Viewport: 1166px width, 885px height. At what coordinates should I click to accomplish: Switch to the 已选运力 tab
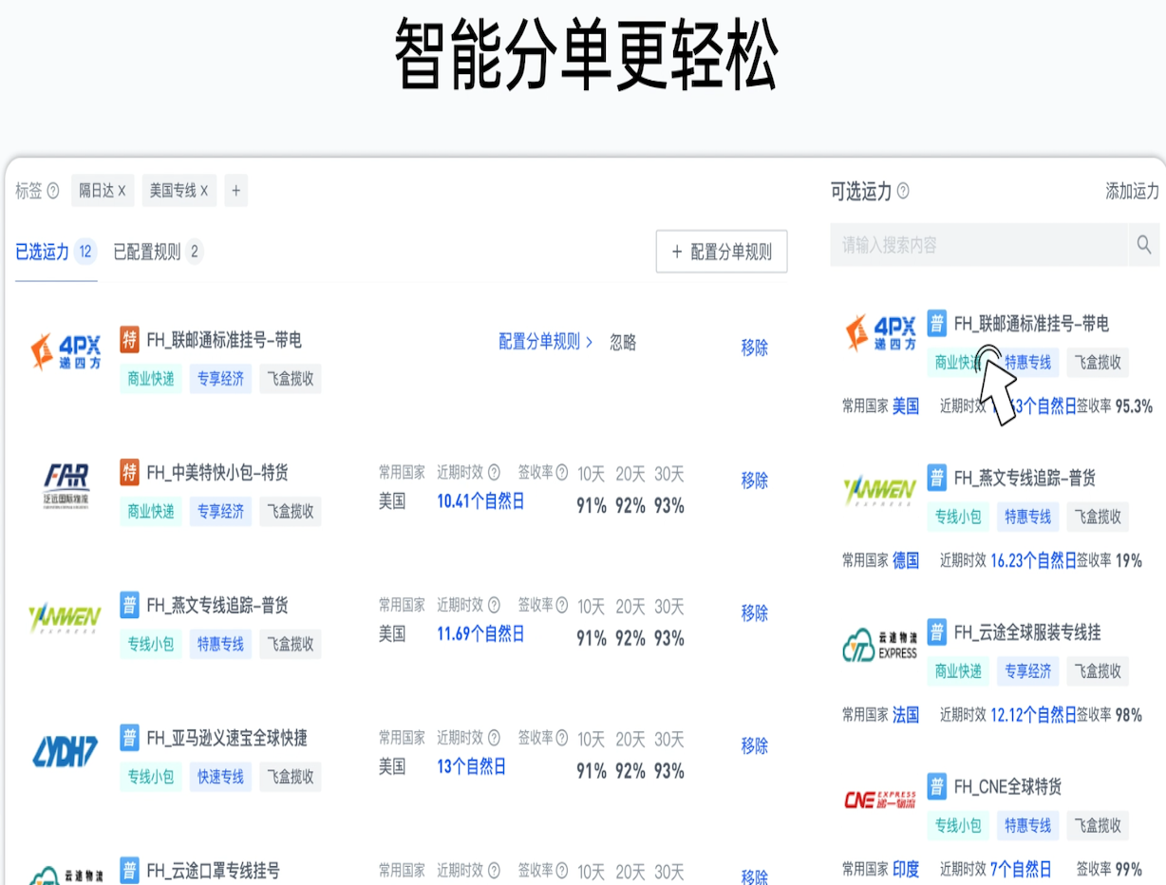click(56, 252)
